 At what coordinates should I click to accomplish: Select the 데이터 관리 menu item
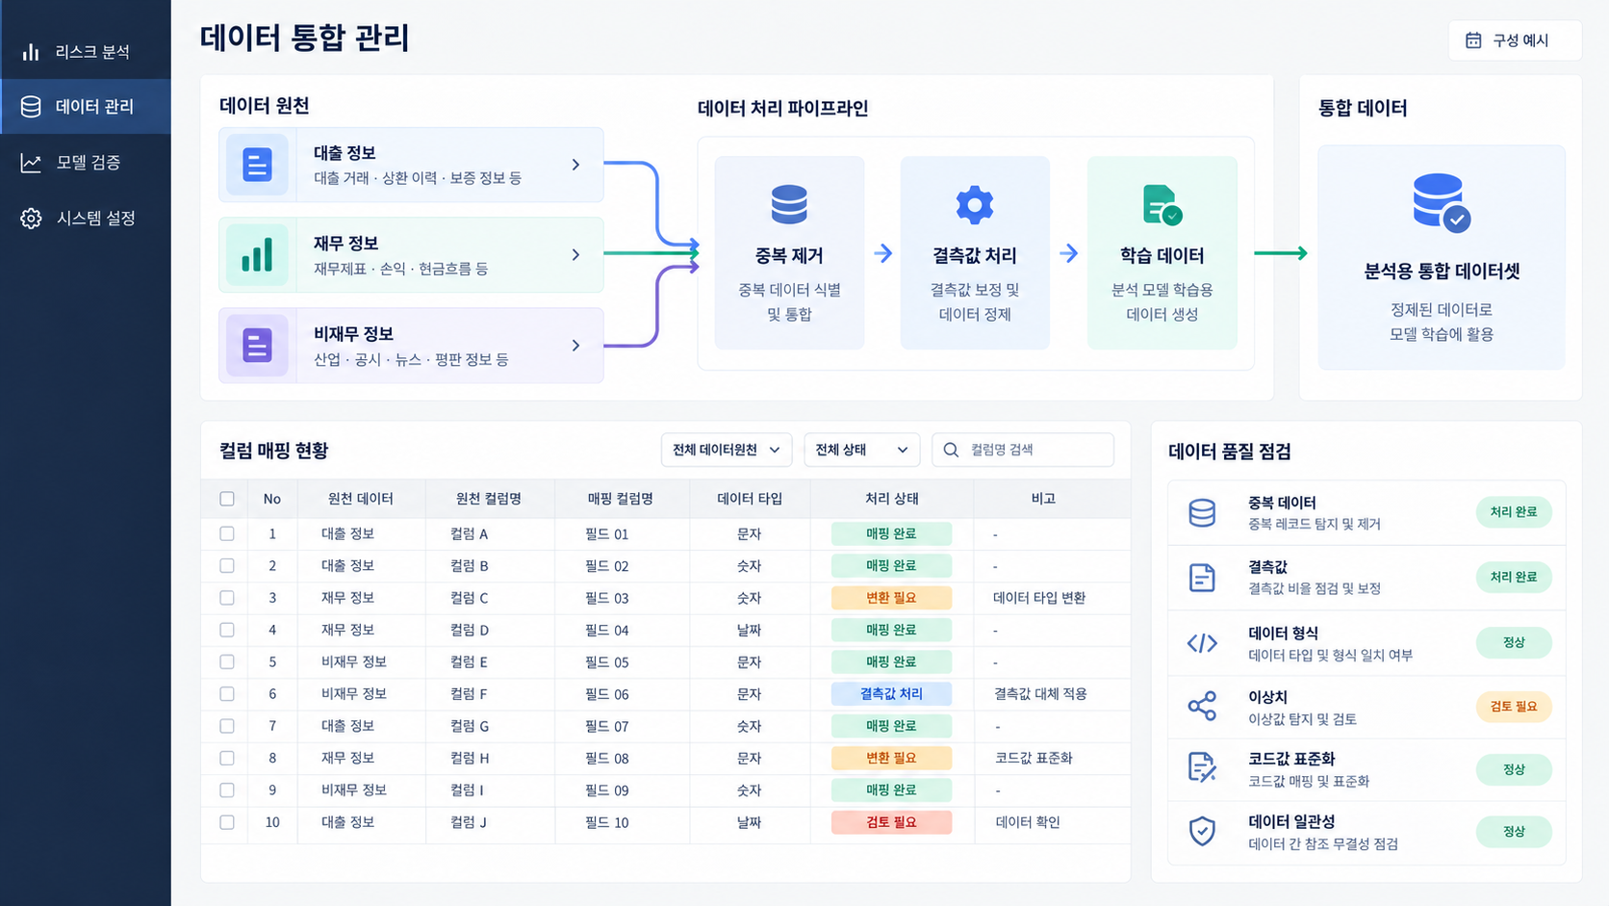pos(86,107)
